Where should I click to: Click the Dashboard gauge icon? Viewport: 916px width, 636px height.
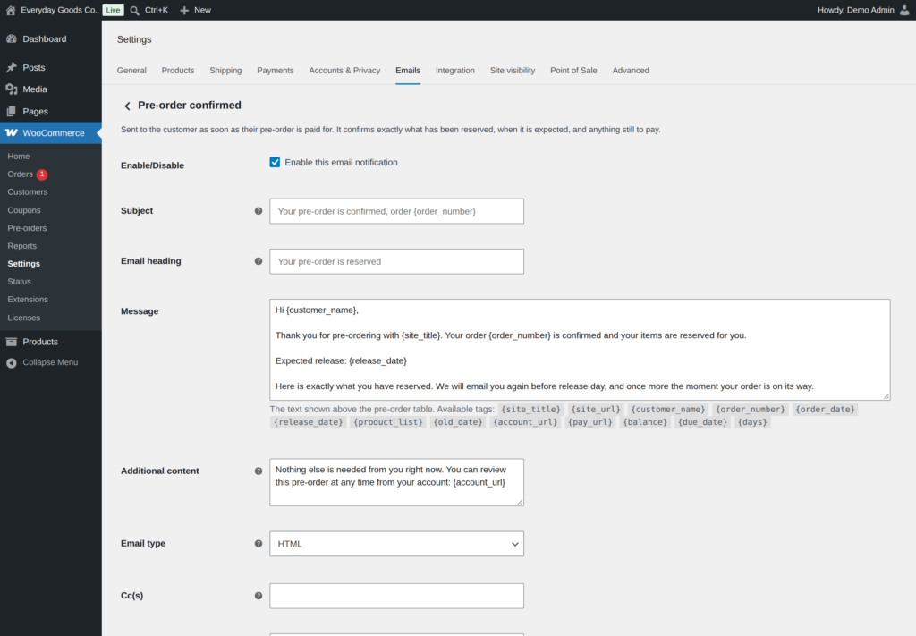[12, 39]
